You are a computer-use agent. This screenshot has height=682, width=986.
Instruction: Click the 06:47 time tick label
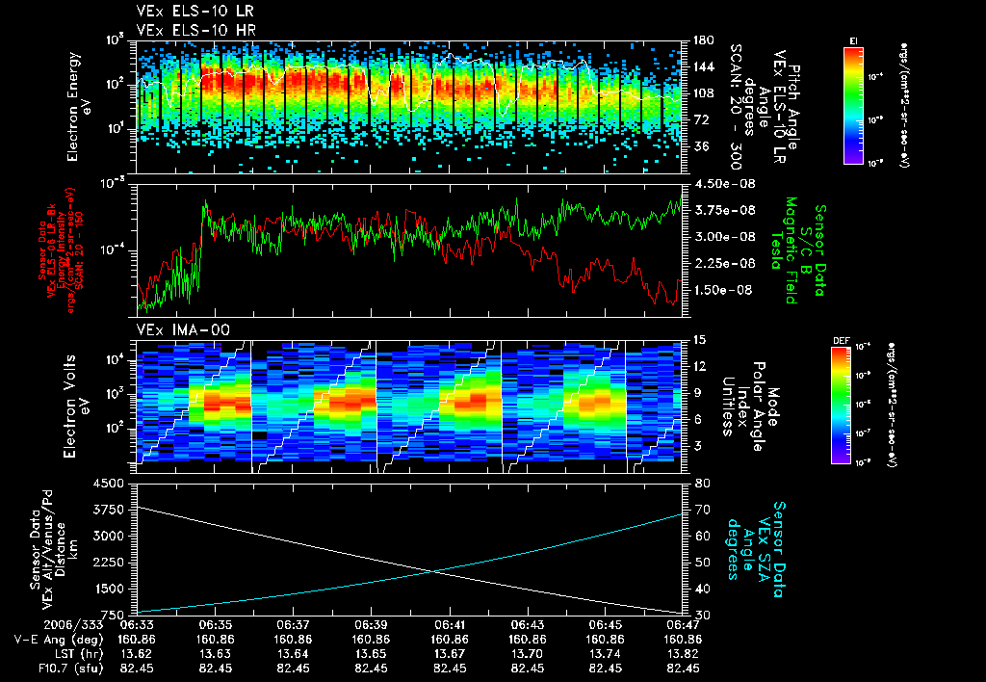pos(683,625)
